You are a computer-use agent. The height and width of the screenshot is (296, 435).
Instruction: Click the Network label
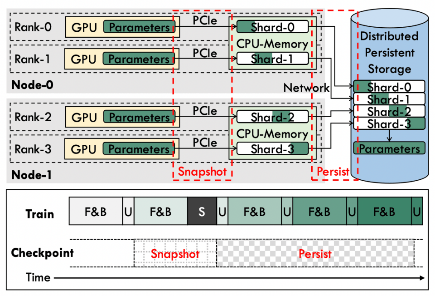point(307,88)
